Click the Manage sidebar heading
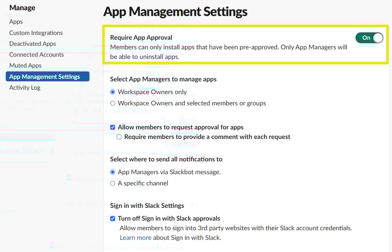This screenshot has width=392, height=252. [22, 8]
